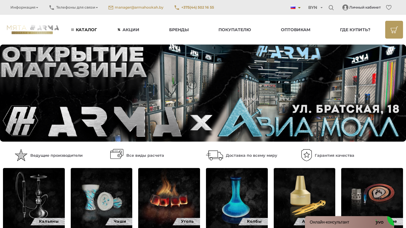Click the Мята Arma site logo

coord(33,30)
